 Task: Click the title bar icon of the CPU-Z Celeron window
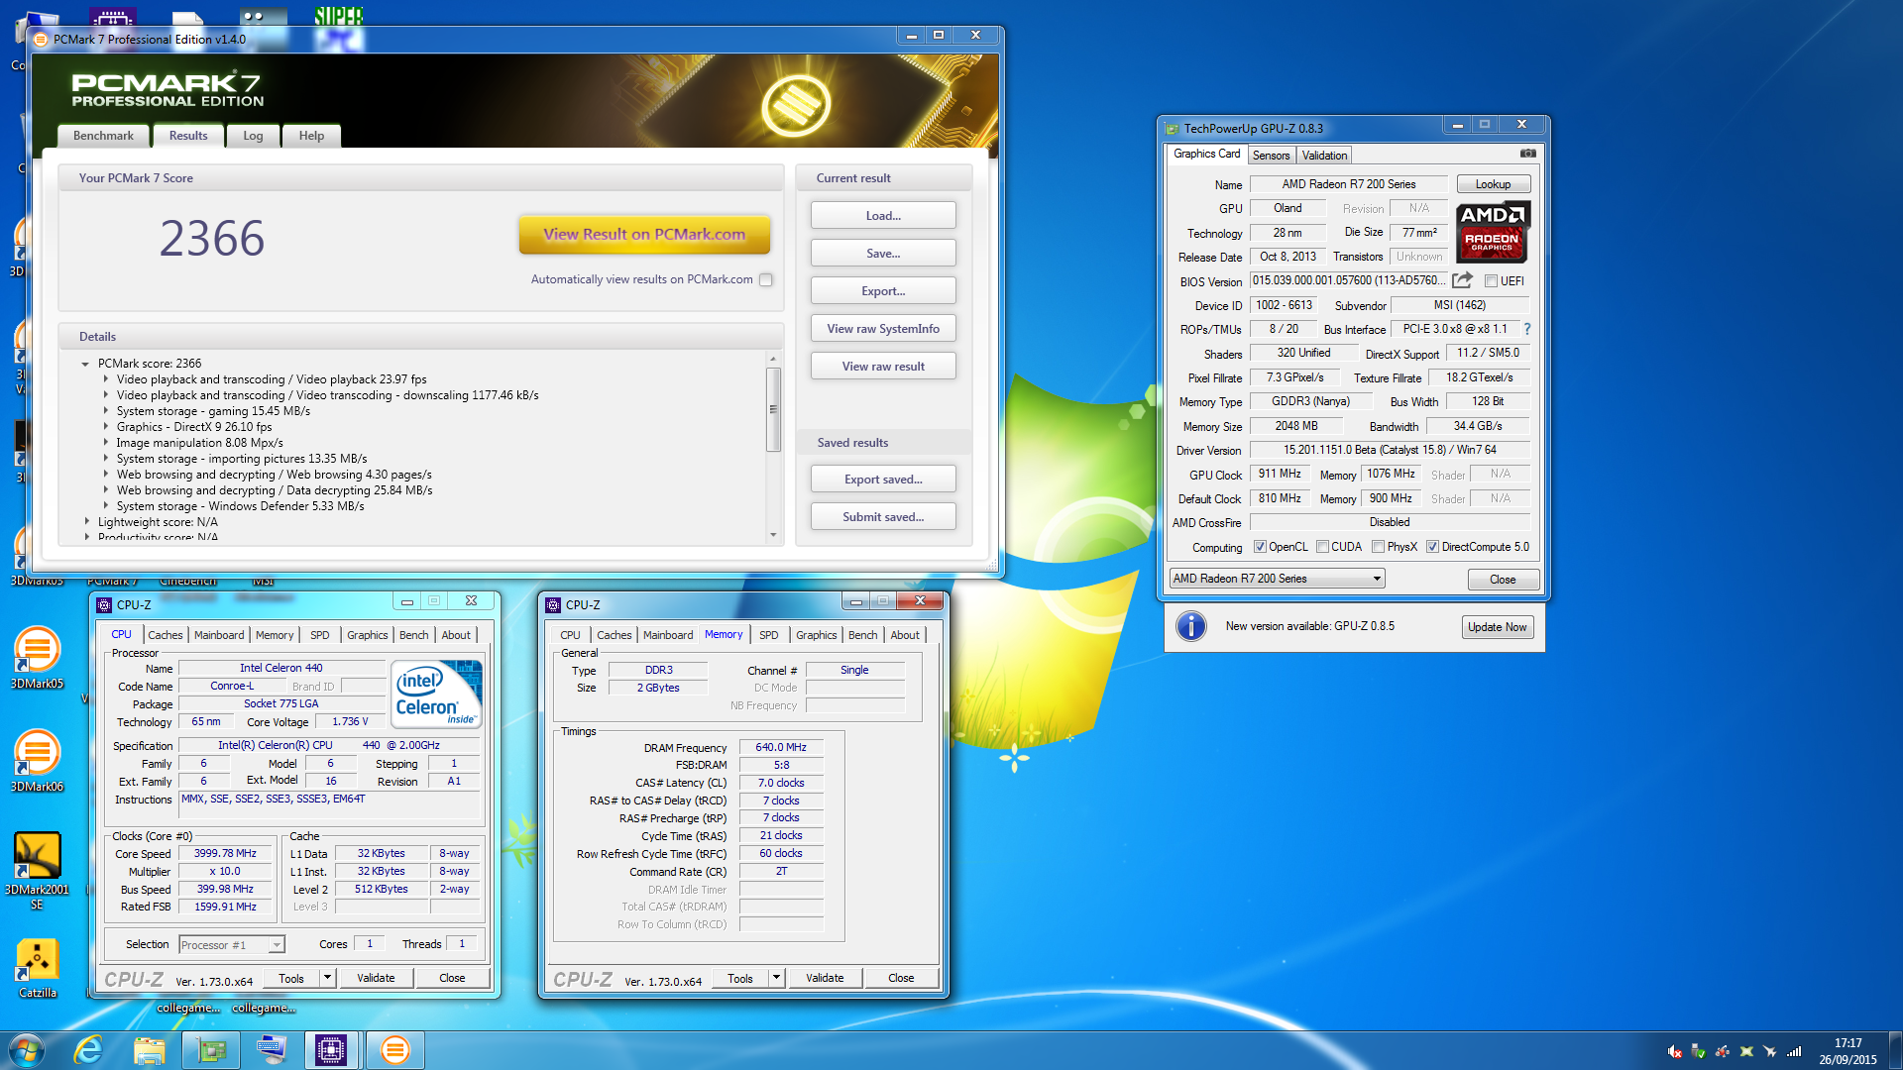[104, 604]
